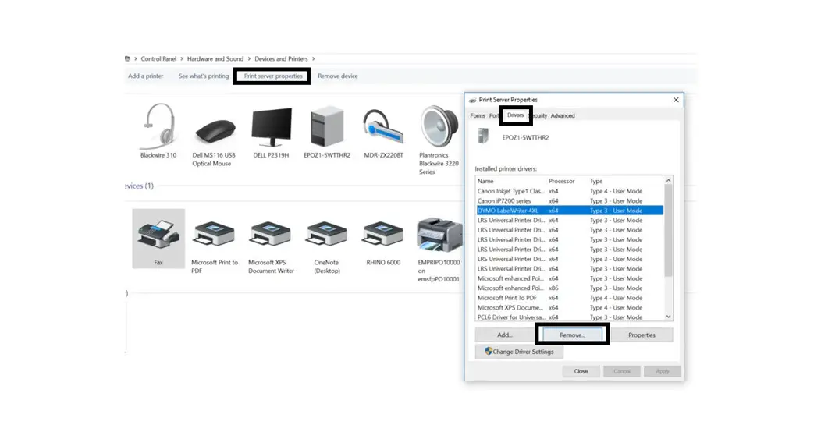Expand the chevron after Control Panel breadcrumb
821x446 pixels.
coord(182,59)
